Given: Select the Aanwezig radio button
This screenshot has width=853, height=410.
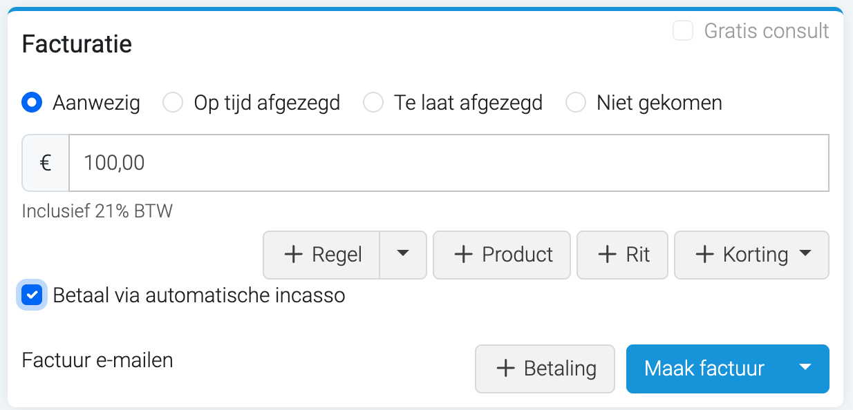Looking at the screenshot, I should tap(32, 103).
